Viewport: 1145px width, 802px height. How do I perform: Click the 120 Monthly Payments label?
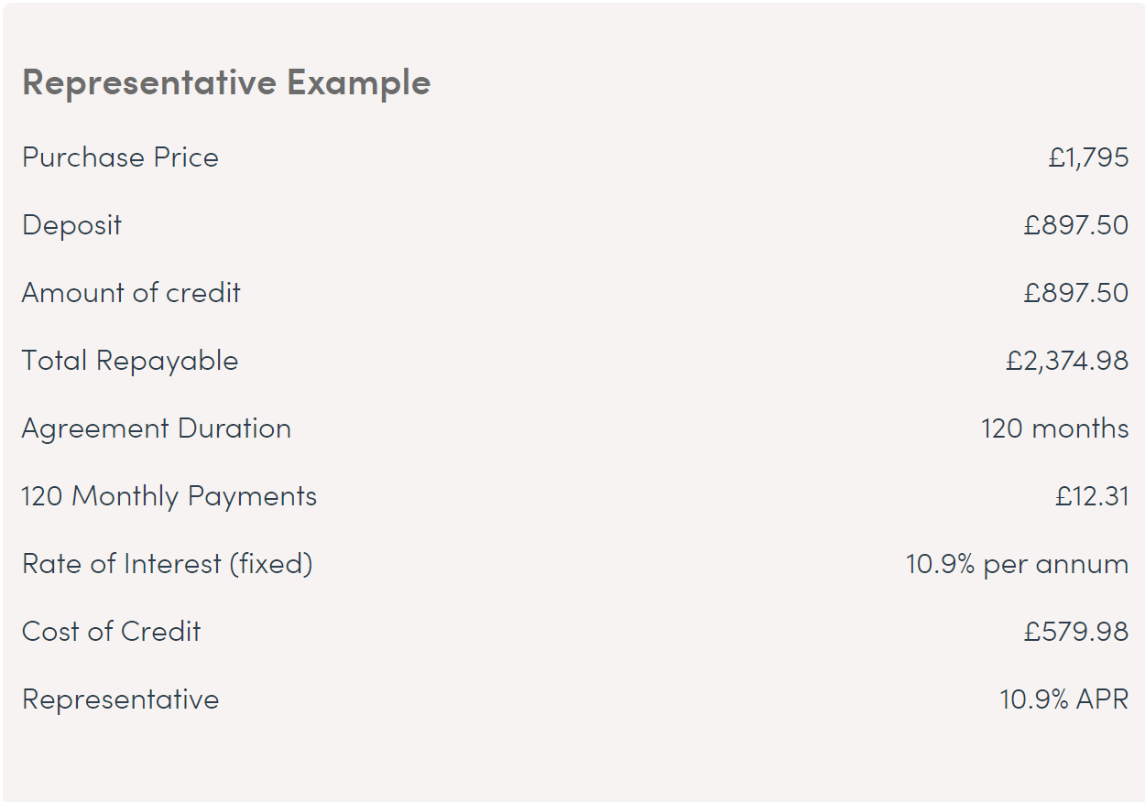(169, 496)
